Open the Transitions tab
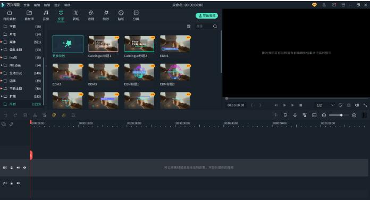 75,15
